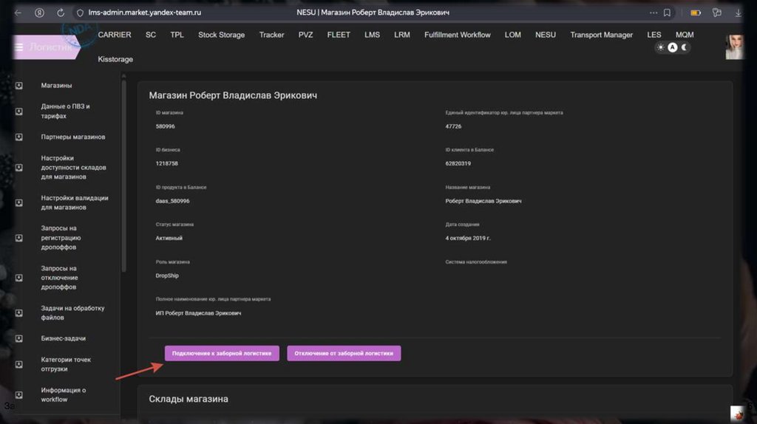The image size is (757, 424).
Task: Bookmark this page
Action: tap(667, 13)
